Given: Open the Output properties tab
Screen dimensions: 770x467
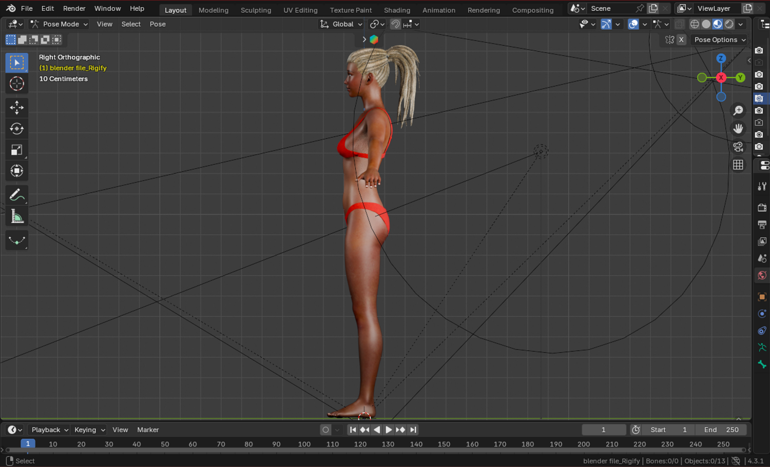Looking at the screenshot, I should [762, 225].
